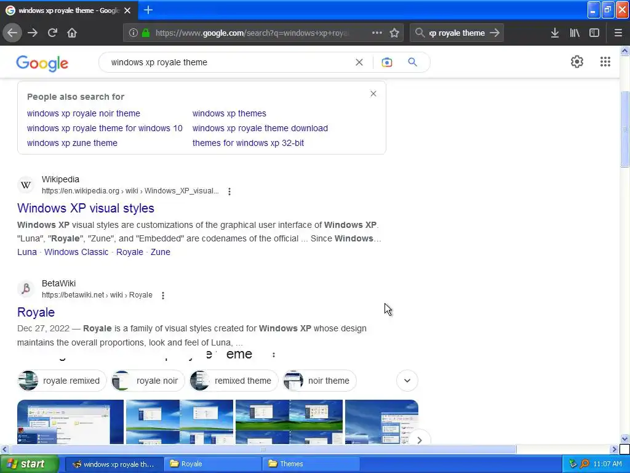
Task: Open page actions three-dot menu
Action: (x=377, y=33)
